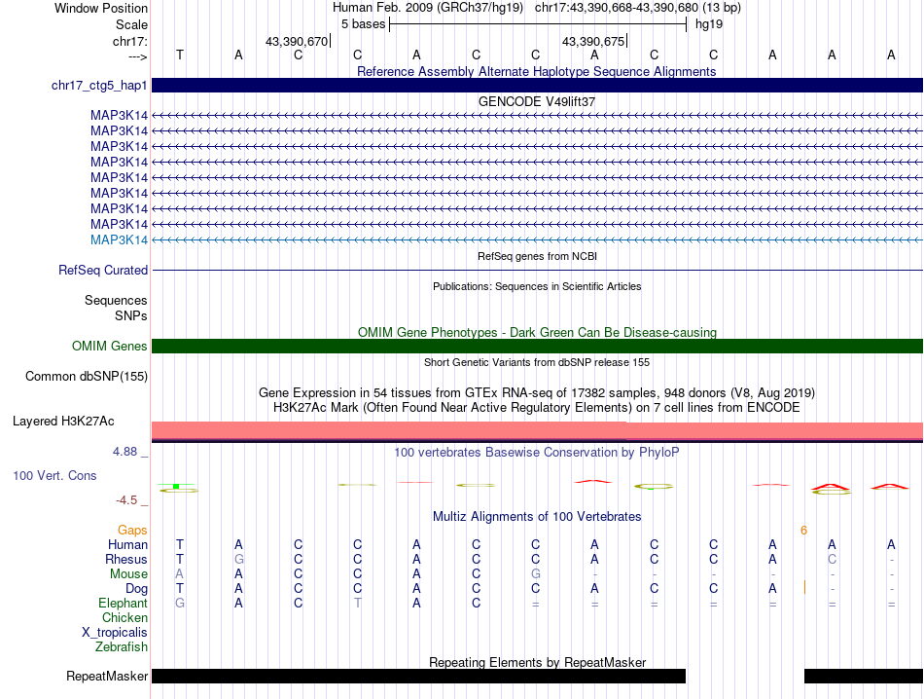Click the RefSeq Curated intron line
The image size is (924, 699).
click(537, 271)
